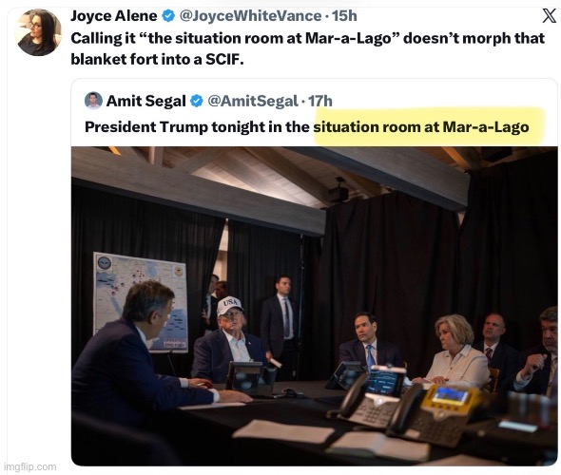Open the @AmitSegal handle
561x475 pixels.
[x=253, y=101]
